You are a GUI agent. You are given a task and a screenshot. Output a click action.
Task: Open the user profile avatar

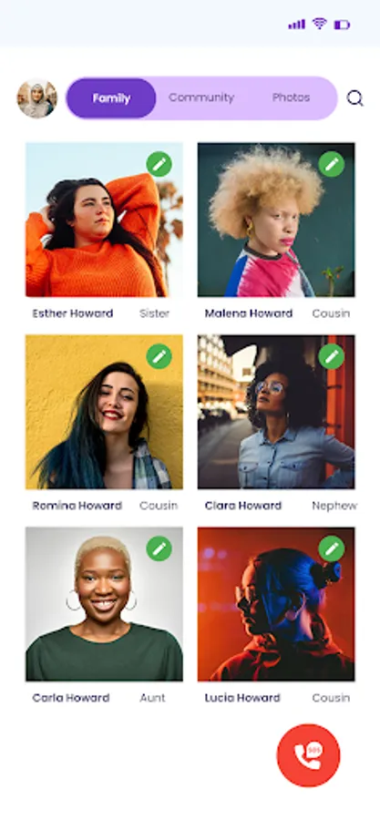(36, 97)
